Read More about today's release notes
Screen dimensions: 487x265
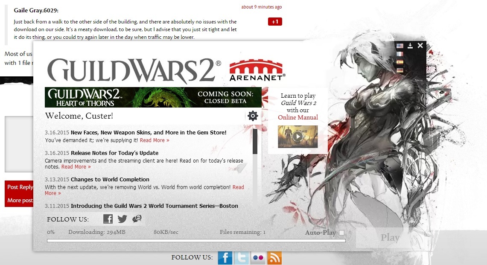[x=76, y=167]
